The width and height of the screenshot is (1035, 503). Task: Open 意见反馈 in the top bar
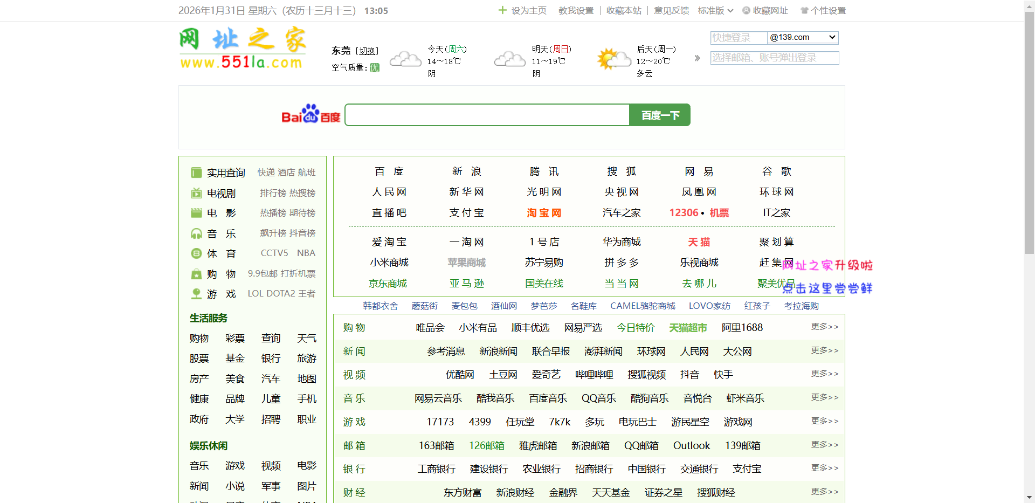coord(671,10)
